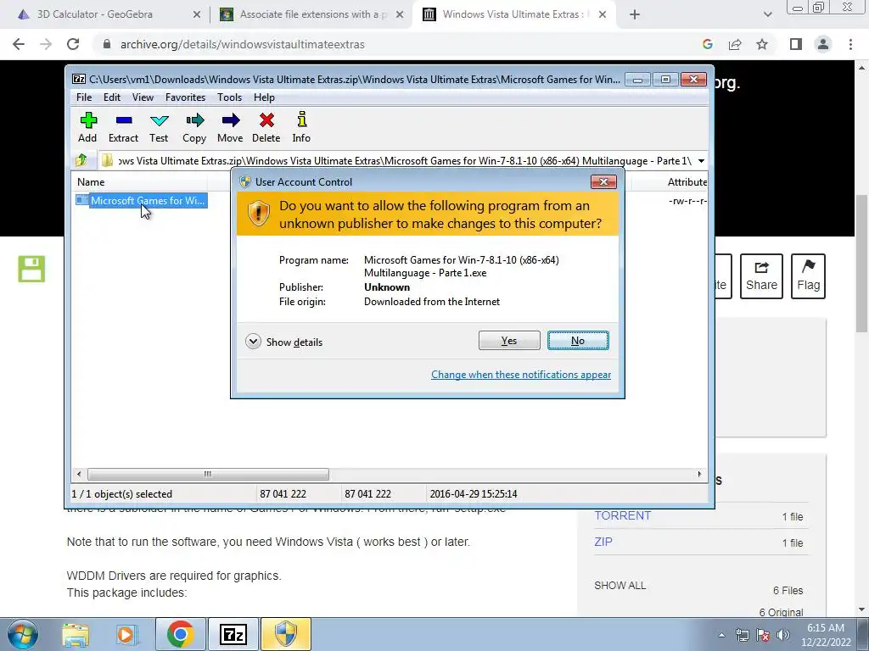Go forward in Chrome
This screenshot has width=869, height=651.
tap(46, 44)
